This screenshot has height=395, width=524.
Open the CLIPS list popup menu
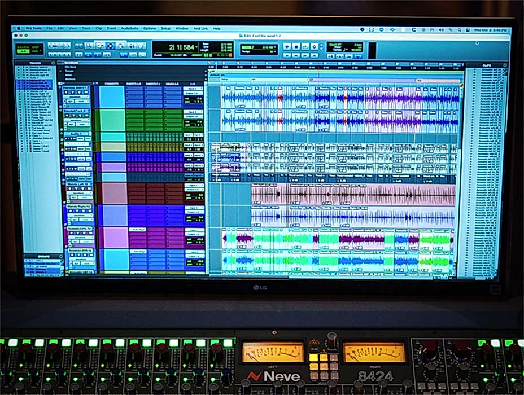(x=505, y=65)
